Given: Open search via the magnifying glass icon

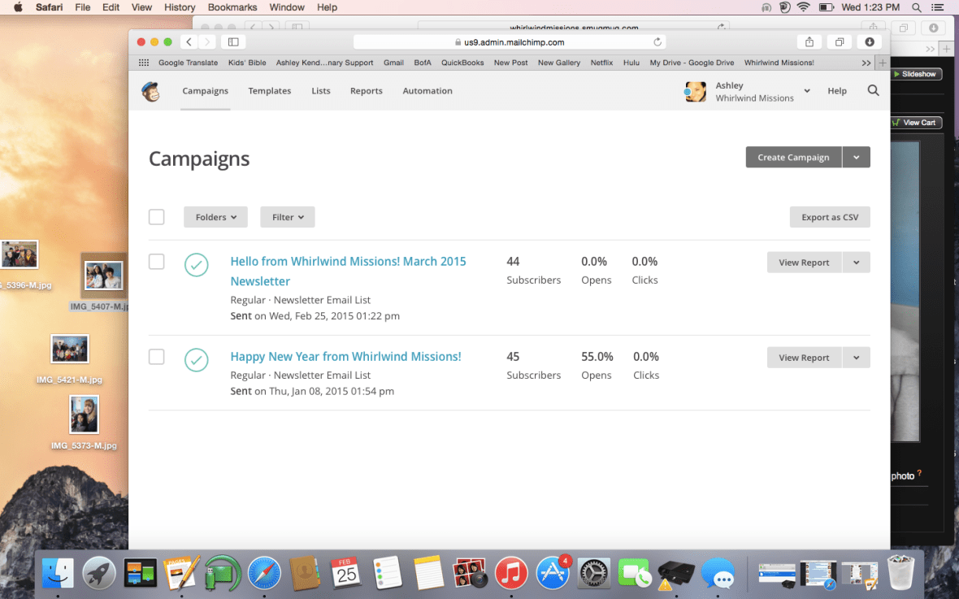Looking at the screenshot, I should pos(873,91).
